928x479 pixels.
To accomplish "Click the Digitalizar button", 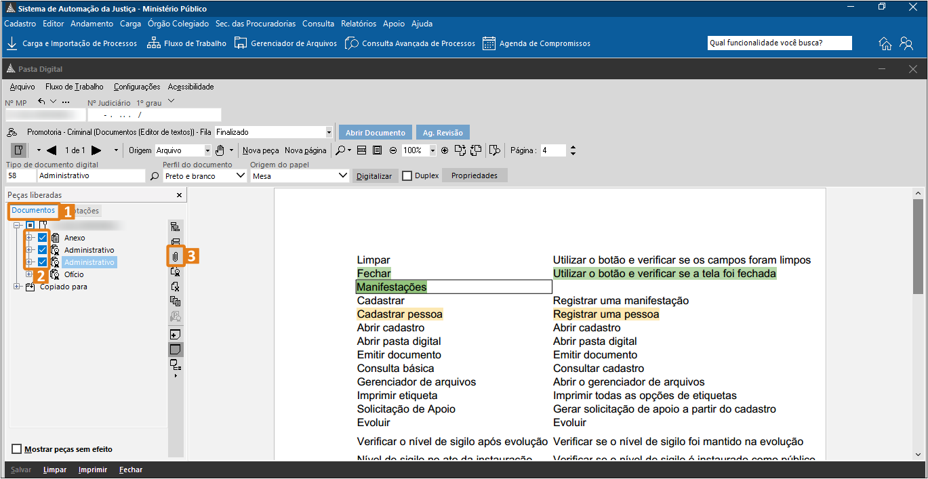I will [x=374, y=176].
